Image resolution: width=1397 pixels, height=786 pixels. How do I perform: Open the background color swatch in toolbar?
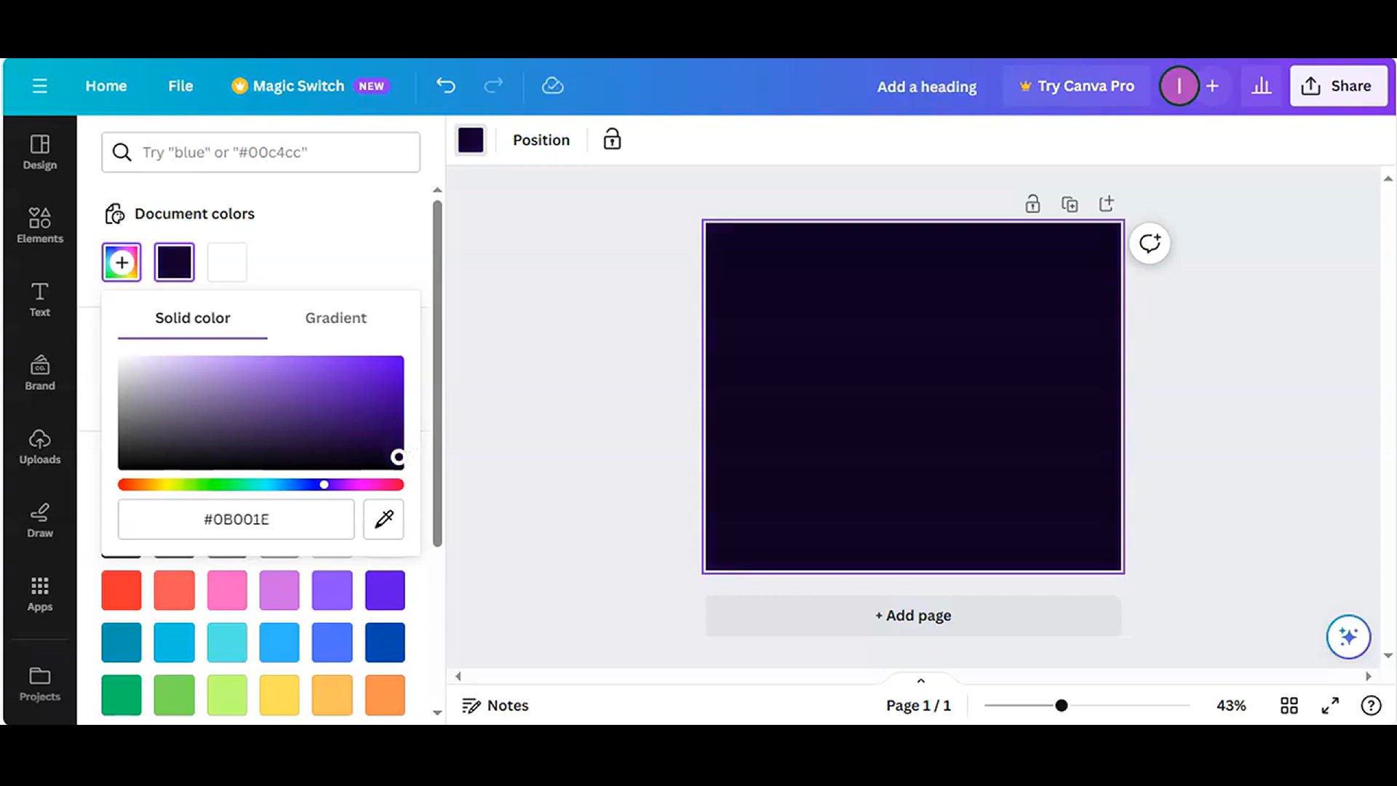pos(471,140)
